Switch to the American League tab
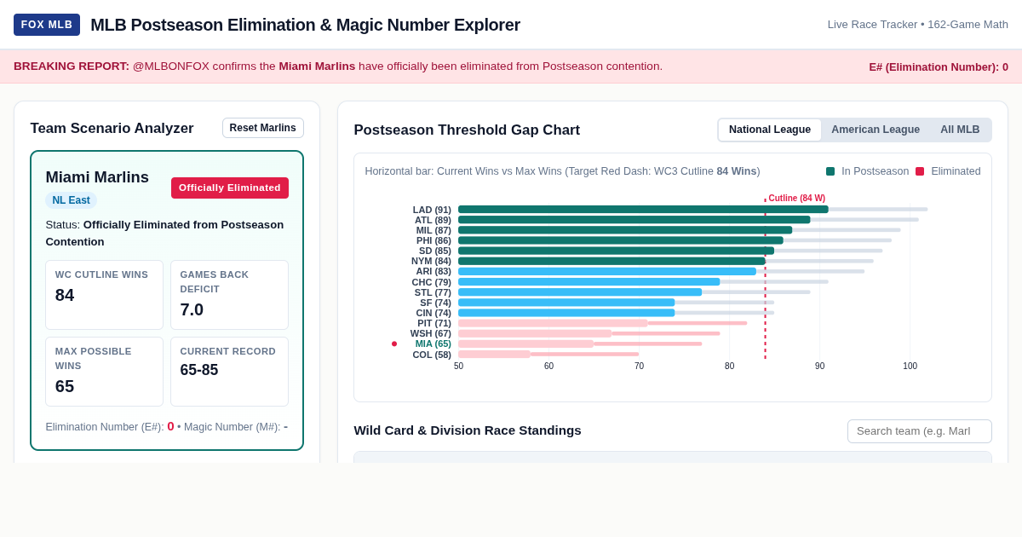 [x=876, y=130]
